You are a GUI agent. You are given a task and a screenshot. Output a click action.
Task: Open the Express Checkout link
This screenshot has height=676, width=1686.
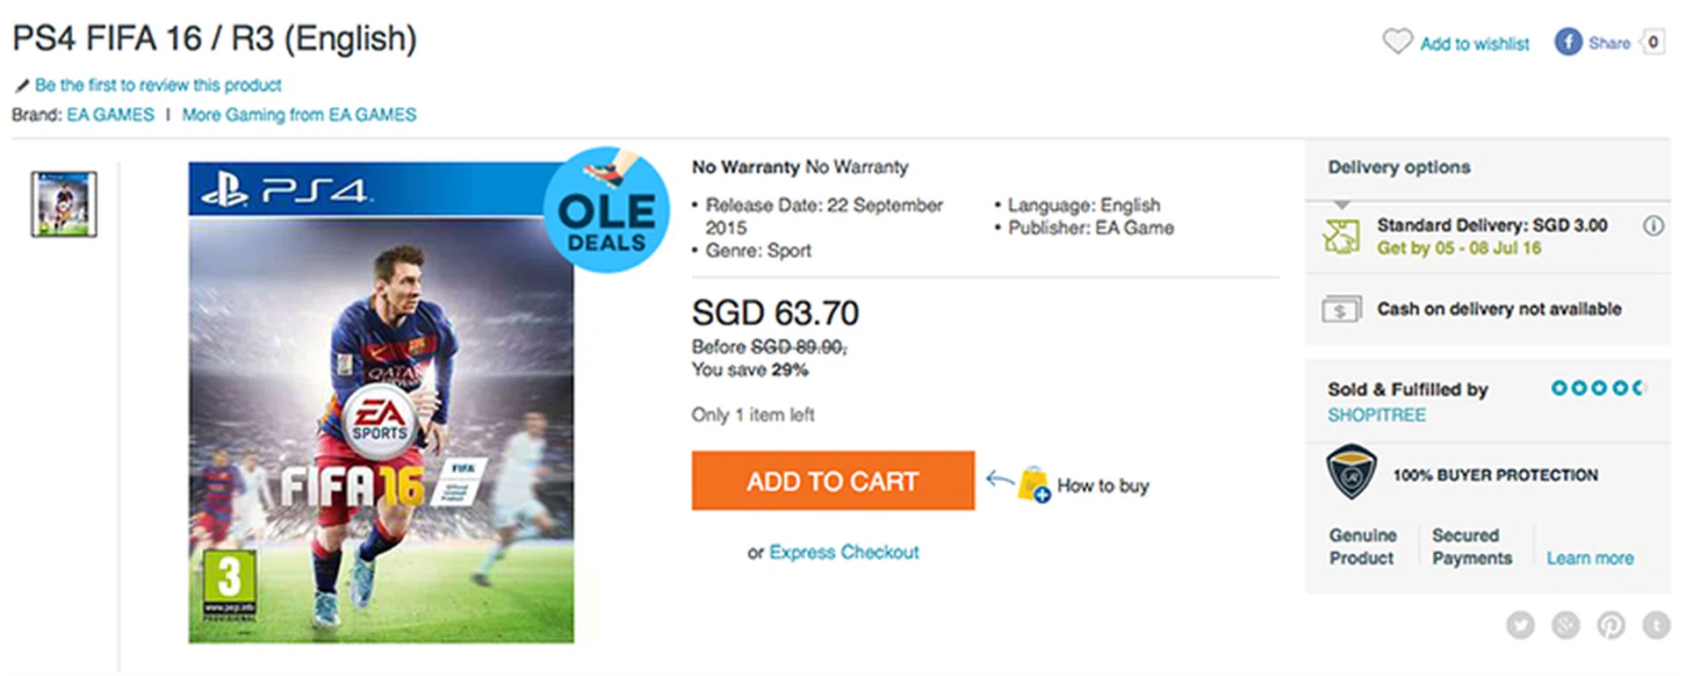pyautogui.click(x=844, y=552)
